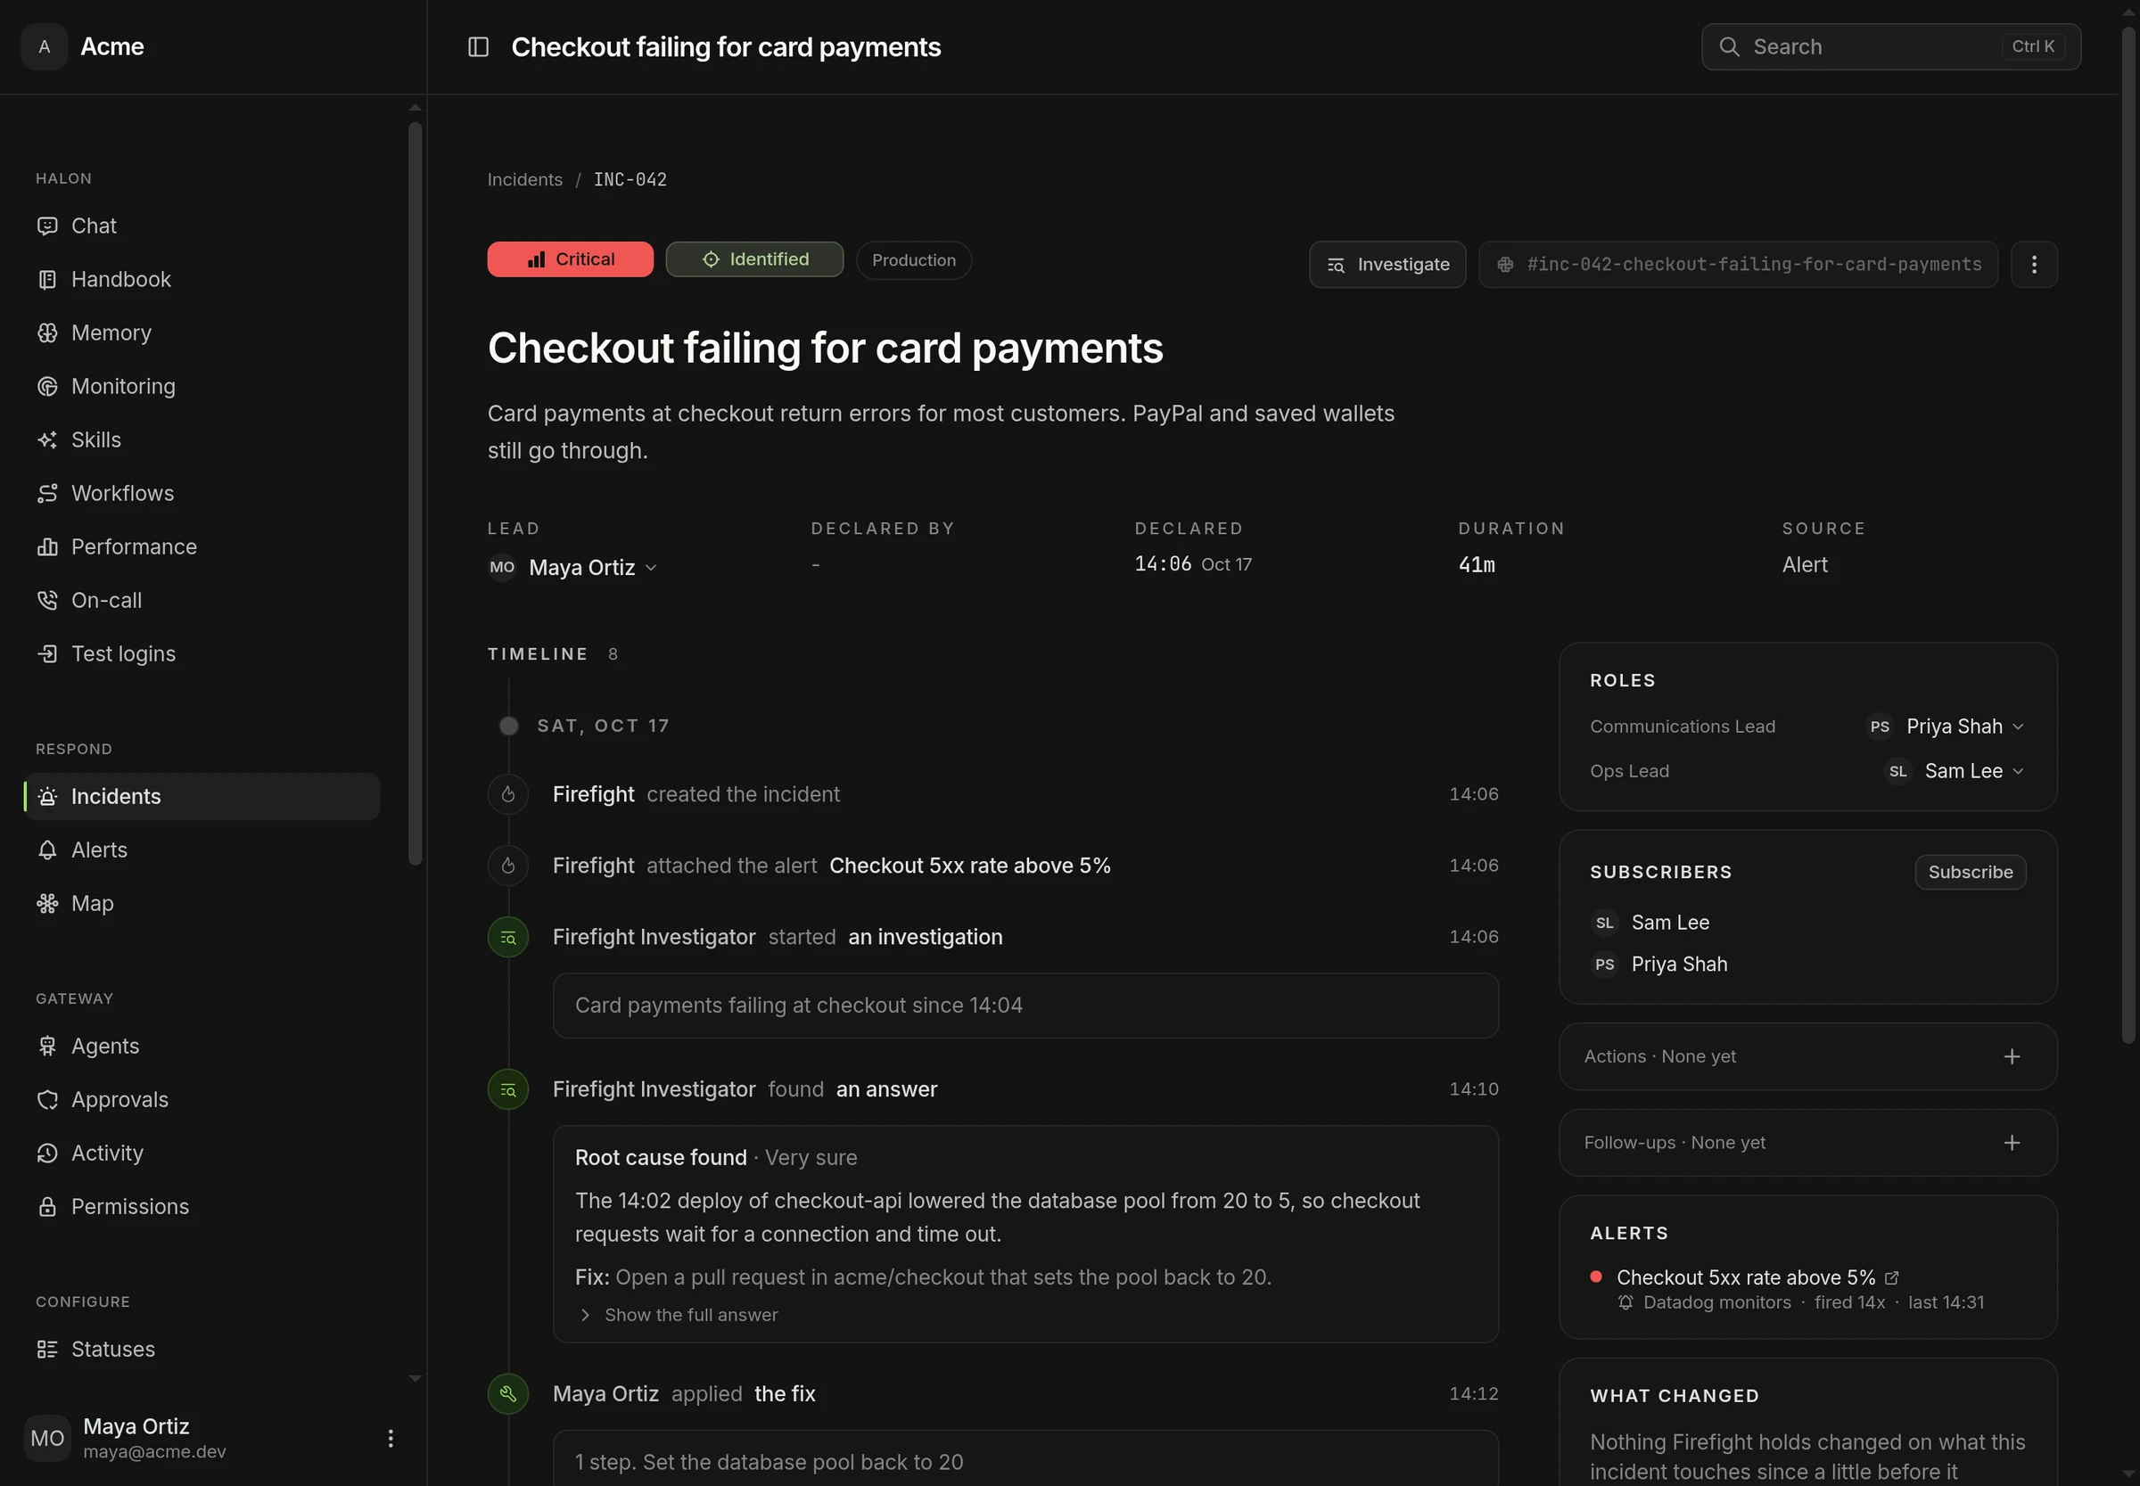Change the Critical severity badge
This screenshot has width=2140, height=1486.
pyautogui.click(x=570, y=259)
